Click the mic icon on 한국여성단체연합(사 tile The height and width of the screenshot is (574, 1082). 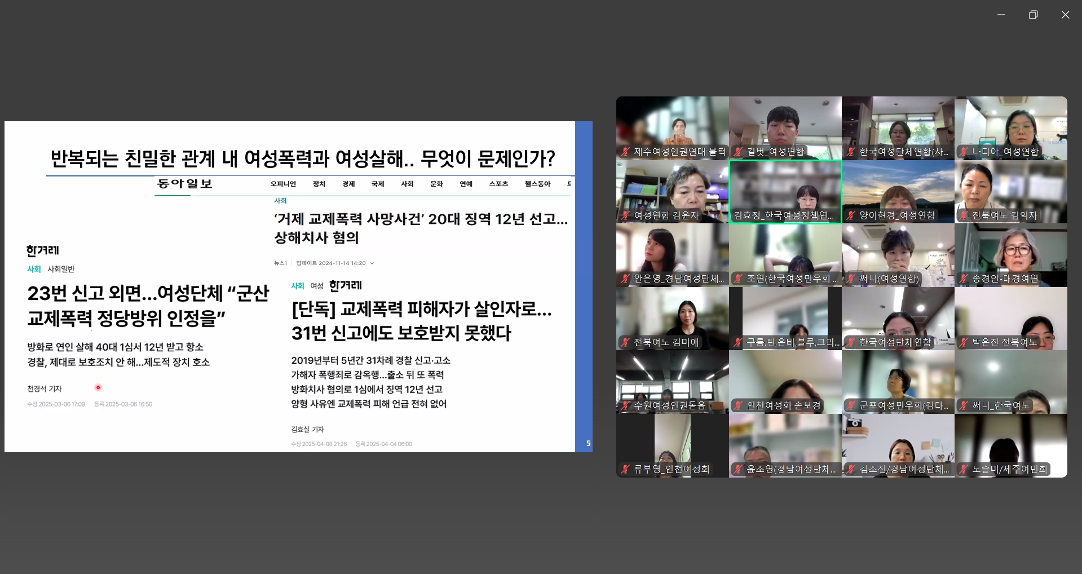[x=850, y=152]
